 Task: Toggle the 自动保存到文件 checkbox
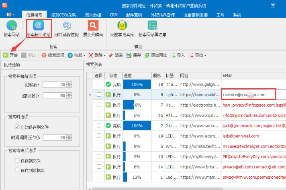[x=17, y=127]
